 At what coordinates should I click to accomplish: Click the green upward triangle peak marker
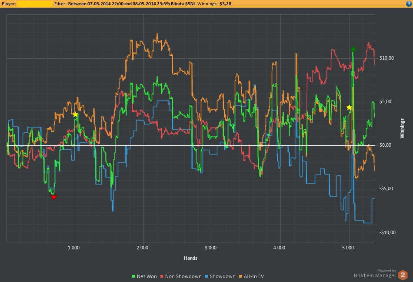point(353,49)
